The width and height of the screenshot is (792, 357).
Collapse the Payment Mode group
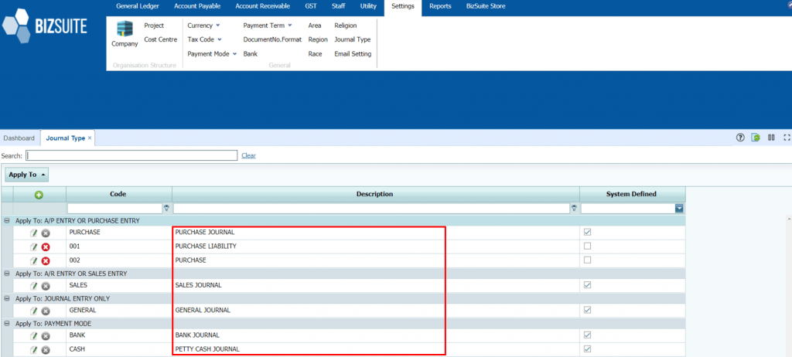[x=6, y=323]
